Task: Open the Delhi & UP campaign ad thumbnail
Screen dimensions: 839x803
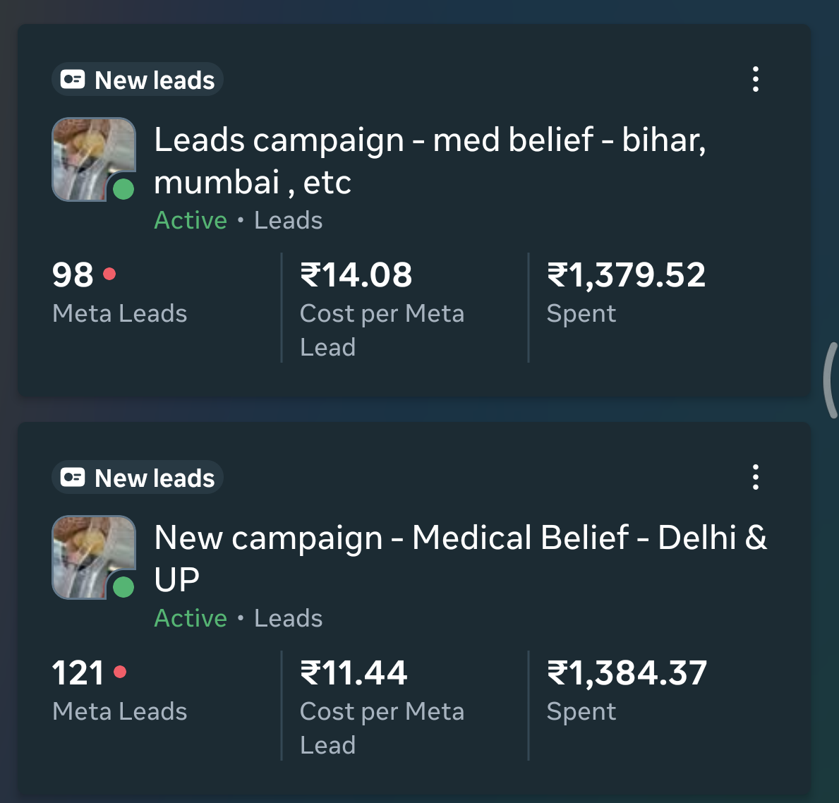Action: tap(89, 553)
